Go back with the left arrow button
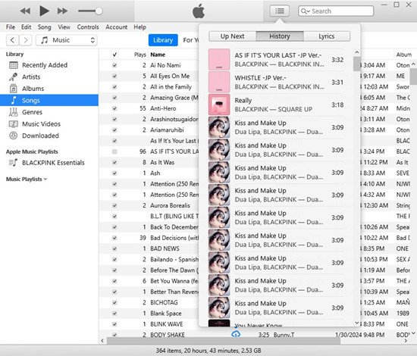The width and height of the screenshot is (417, 356). [12, 40]
